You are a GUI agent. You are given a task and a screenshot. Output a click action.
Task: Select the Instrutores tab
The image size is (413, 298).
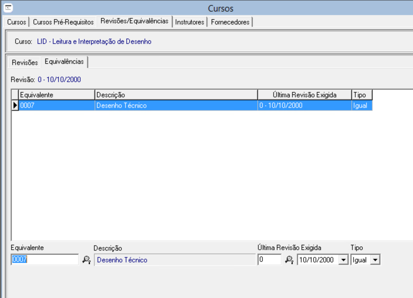click(x=190, y=22)
